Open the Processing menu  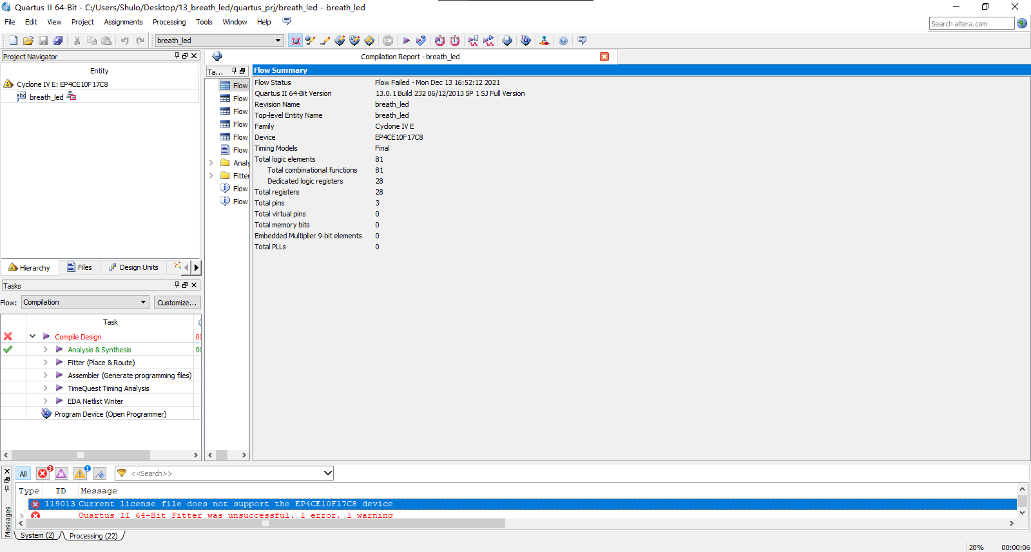pyautogui.click(x=169, y=22)
